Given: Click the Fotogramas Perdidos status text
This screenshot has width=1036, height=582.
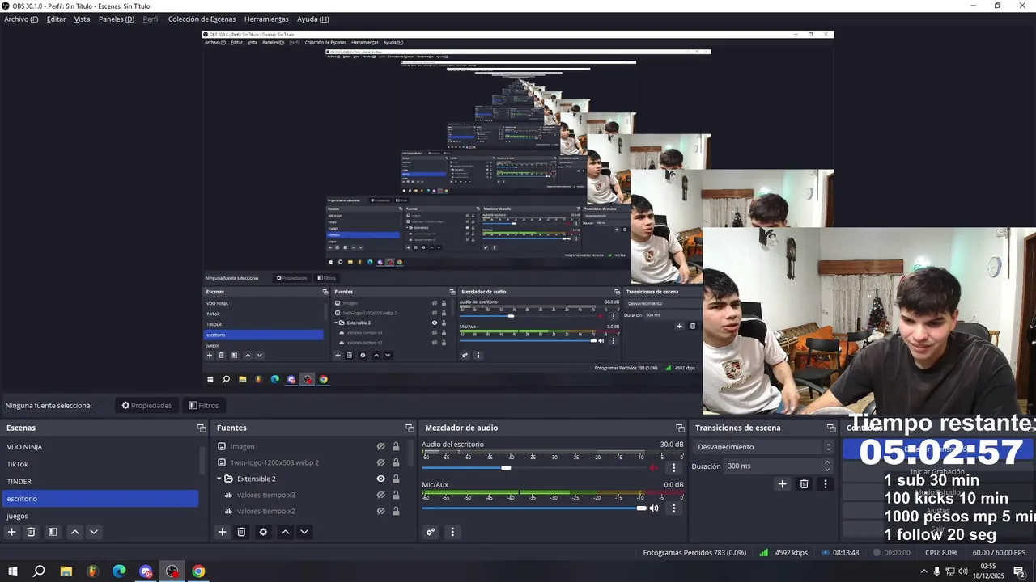Looking at the screenshot, I should (x=694, y=553).
